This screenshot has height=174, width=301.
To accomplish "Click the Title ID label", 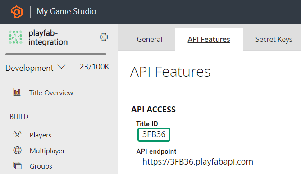I will tap(147, 124).
